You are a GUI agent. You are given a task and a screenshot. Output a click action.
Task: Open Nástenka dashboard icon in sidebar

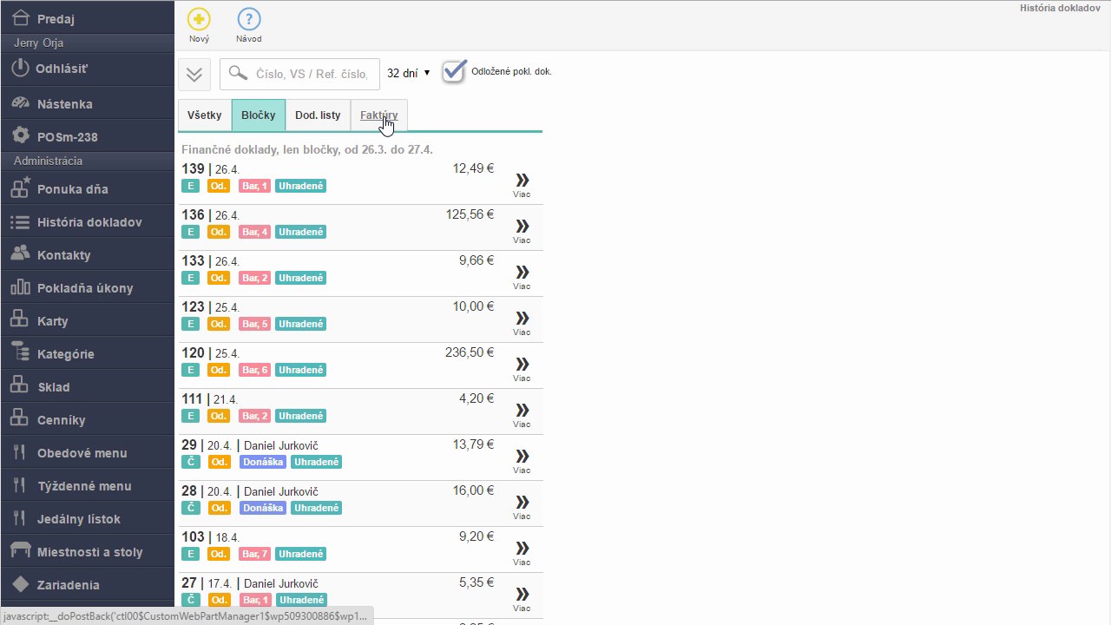pos(21,103)
